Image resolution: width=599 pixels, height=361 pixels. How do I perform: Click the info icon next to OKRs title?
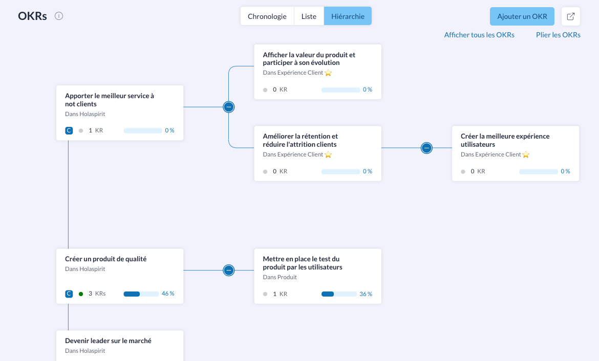(59, 16)
